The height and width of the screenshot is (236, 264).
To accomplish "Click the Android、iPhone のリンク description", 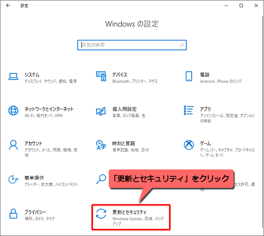I will 221,81.
